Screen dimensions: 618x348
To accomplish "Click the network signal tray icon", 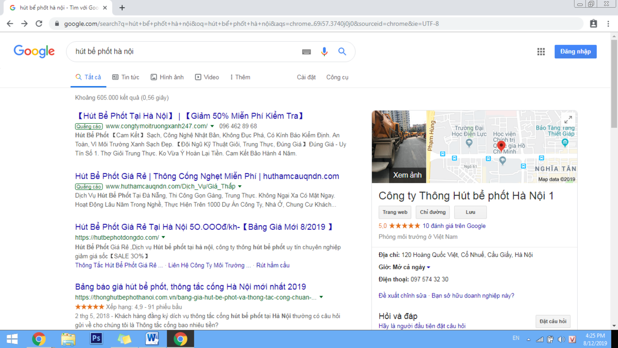I will pos(539,339).
